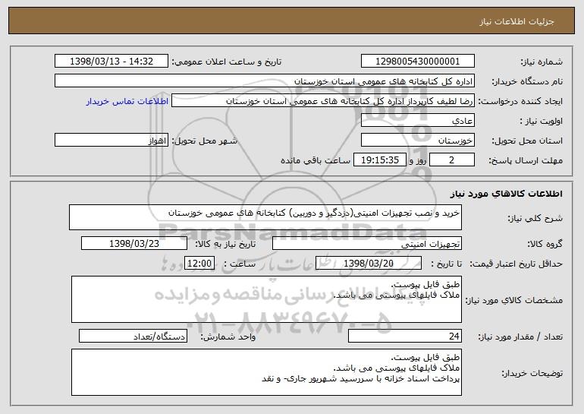Click the buyer notes text box
Screen dimensions: 584x414
pyautogui.click(x=266, y=372)
